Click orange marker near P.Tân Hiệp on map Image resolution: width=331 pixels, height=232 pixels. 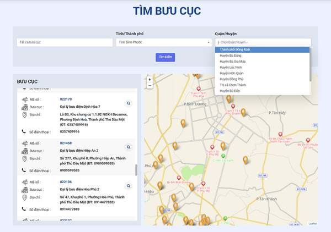(x=243, y=112)
